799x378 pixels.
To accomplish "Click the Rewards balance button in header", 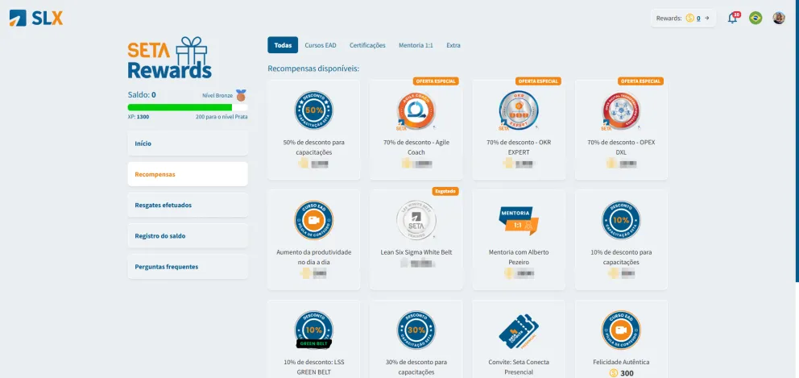I will (683, 19).
